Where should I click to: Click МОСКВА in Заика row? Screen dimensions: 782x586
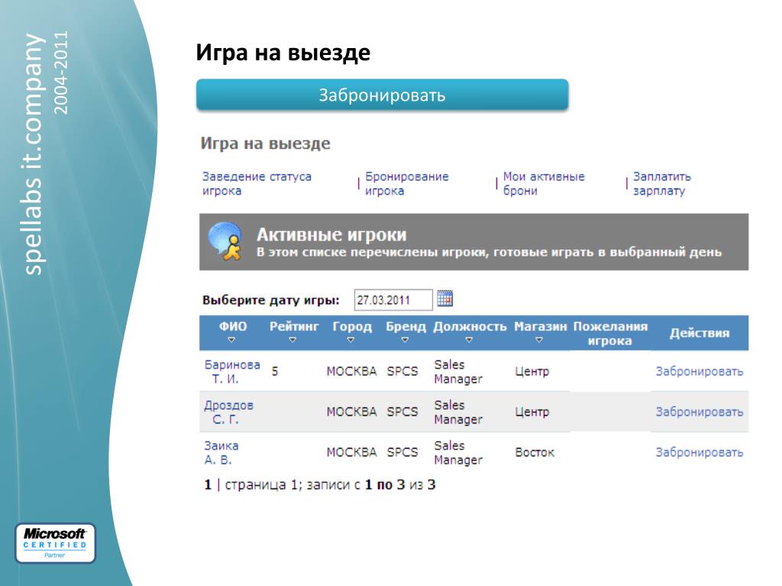pyautogui.click(x=351, y=452)
